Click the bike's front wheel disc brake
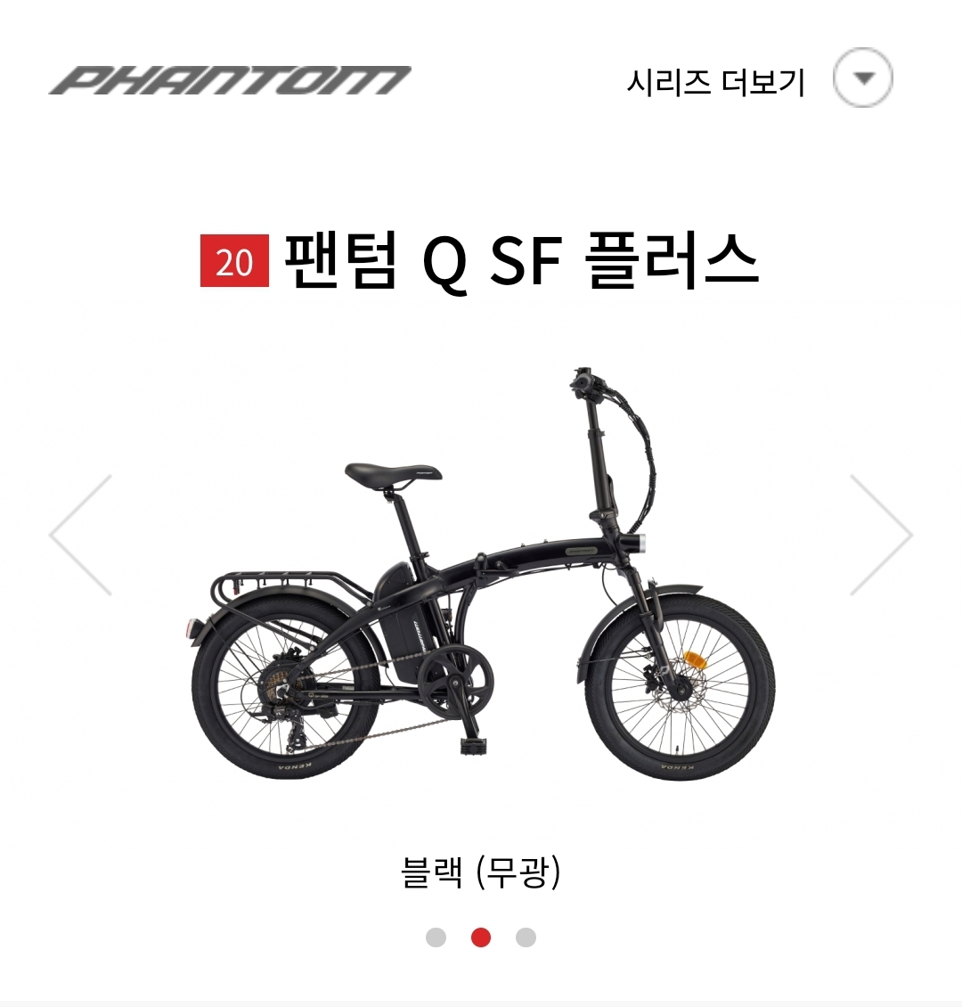962x1007 pixels. [679, 689]
